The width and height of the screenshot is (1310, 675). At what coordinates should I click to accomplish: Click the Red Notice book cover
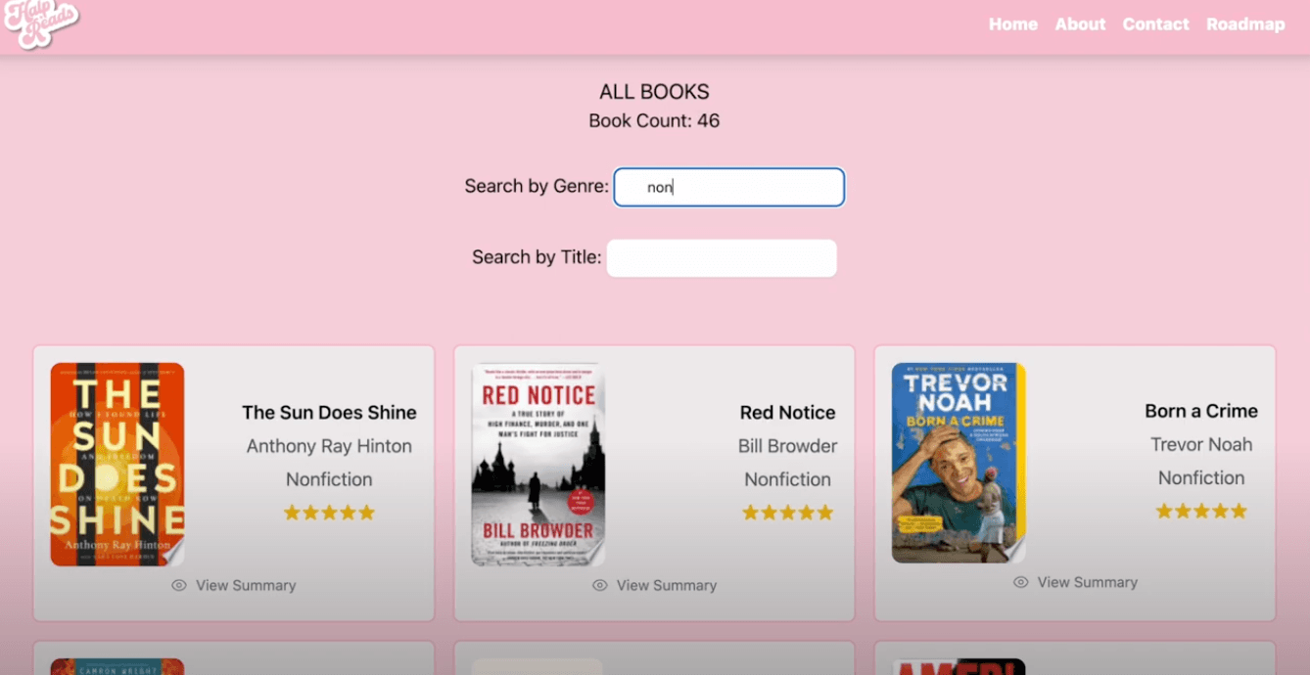click(x=538, y=465)
